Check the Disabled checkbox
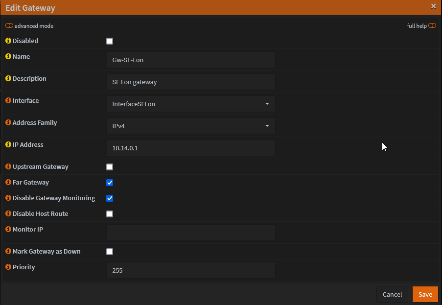 click(x=110, y=41)
